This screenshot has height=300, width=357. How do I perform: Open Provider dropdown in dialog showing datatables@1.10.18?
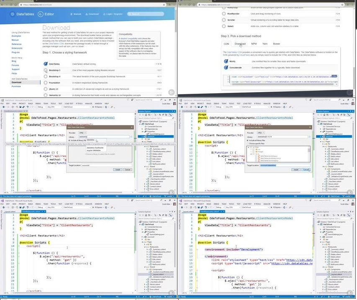[261, 133]
